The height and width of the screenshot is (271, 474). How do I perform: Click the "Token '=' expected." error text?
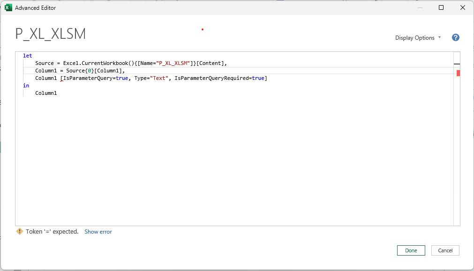pyautogui.click(x=52, y=232)
